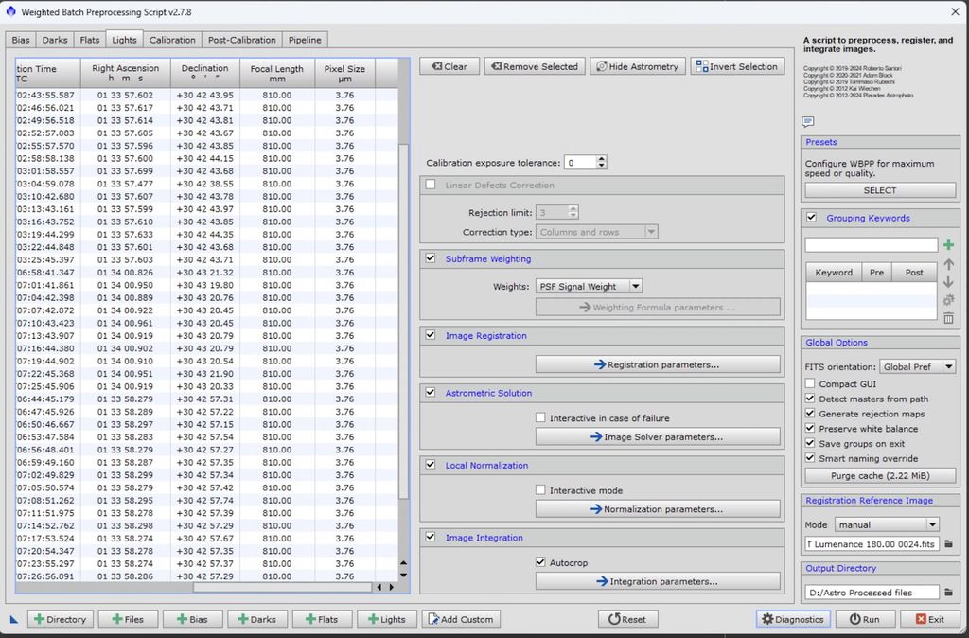Image resolution: width=969 pixels, height=638 pixels.
Task: Add files with the Files button
Action: 128,619
